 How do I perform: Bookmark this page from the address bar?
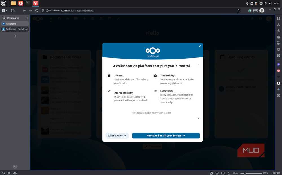click(x=239, y=11)
